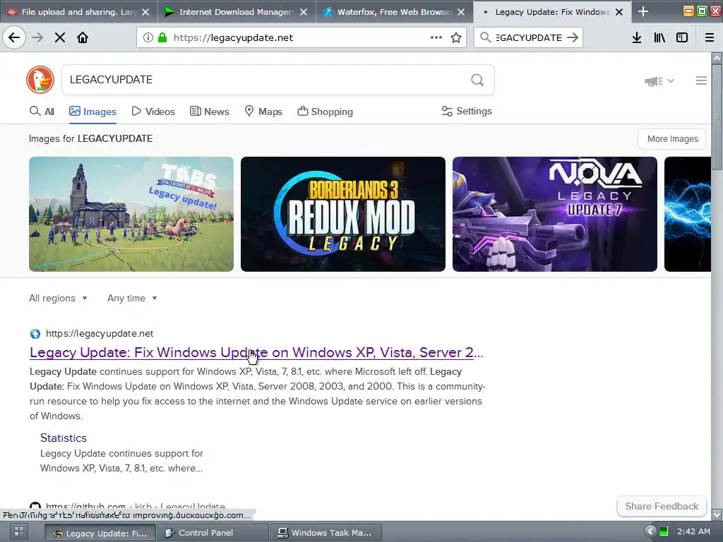Open page actions three-dot menu

(436, 37)
